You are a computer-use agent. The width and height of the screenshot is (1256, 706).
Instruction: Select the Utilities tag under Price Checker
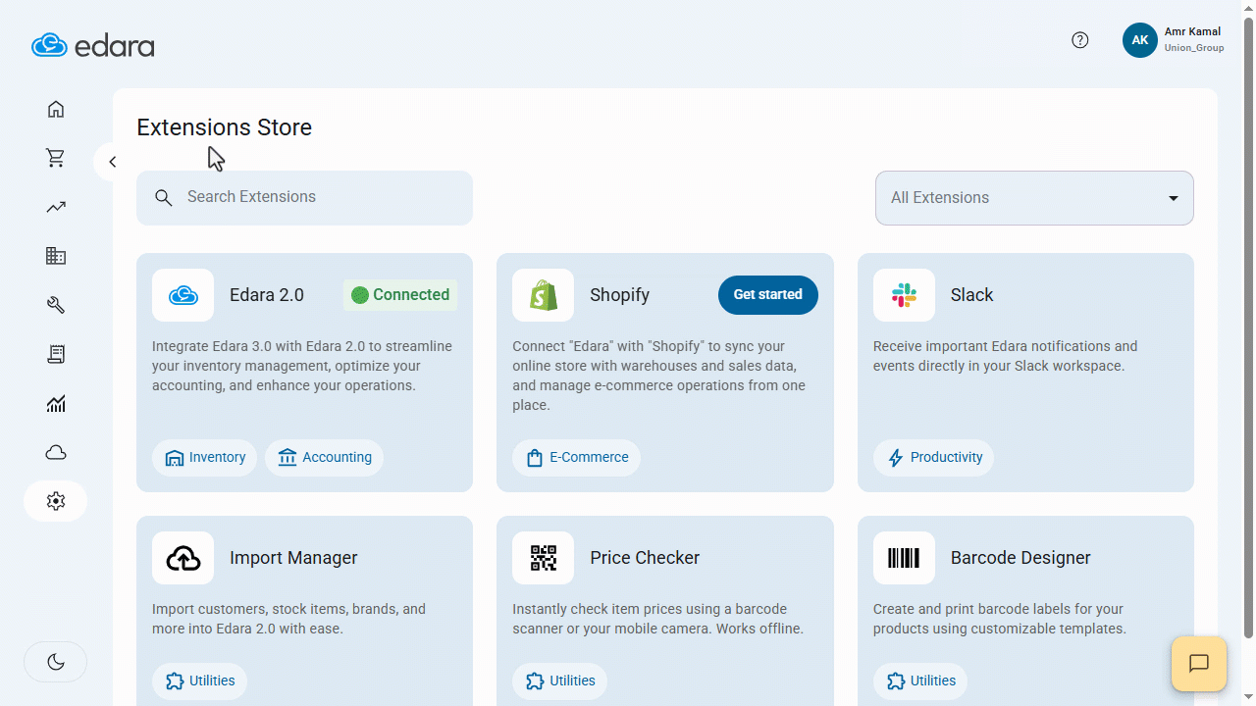559,681
